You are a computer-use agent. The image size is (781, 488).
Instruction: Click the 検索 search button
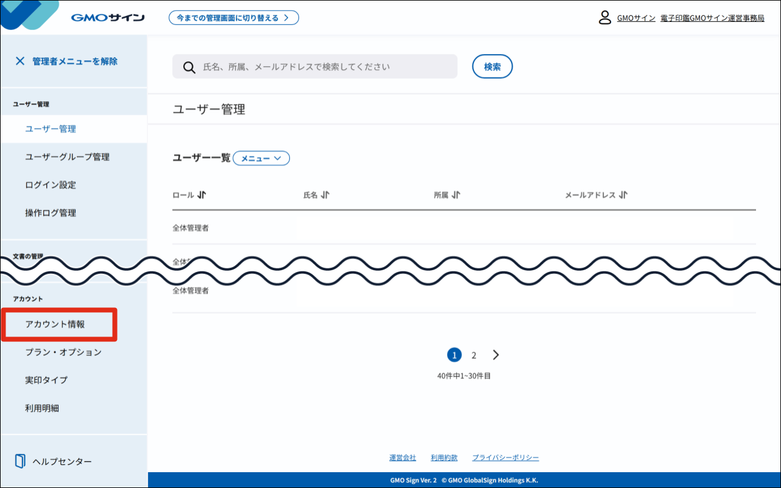point(492,66)
